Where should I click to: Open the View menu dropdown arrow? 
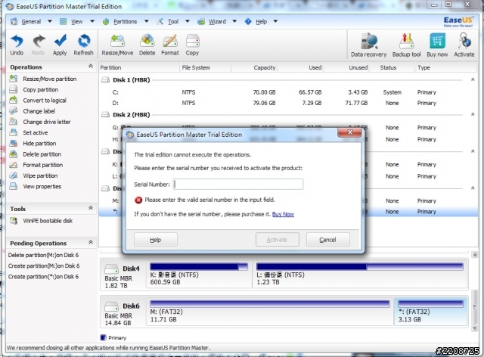[x=92, y=21]
